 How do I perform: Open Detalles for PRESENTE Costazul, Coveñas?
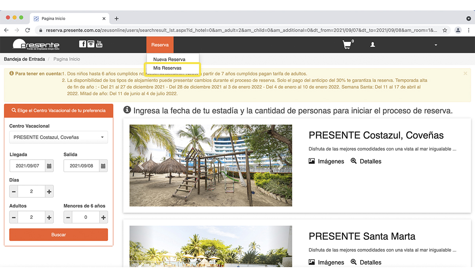[366, 161]
